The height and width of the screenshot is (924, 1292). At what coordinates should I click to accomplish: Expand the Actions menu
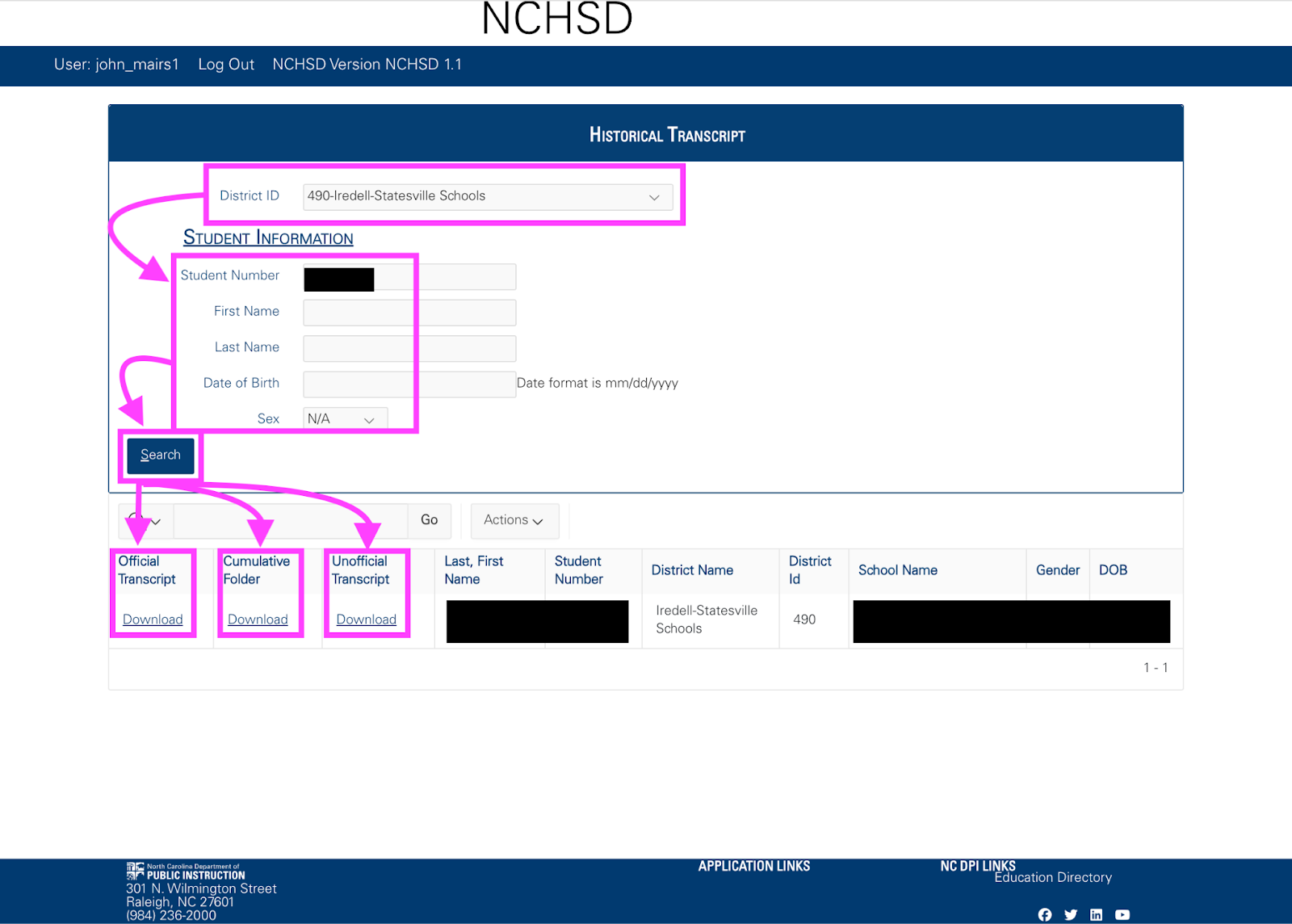tap(514, 520)
